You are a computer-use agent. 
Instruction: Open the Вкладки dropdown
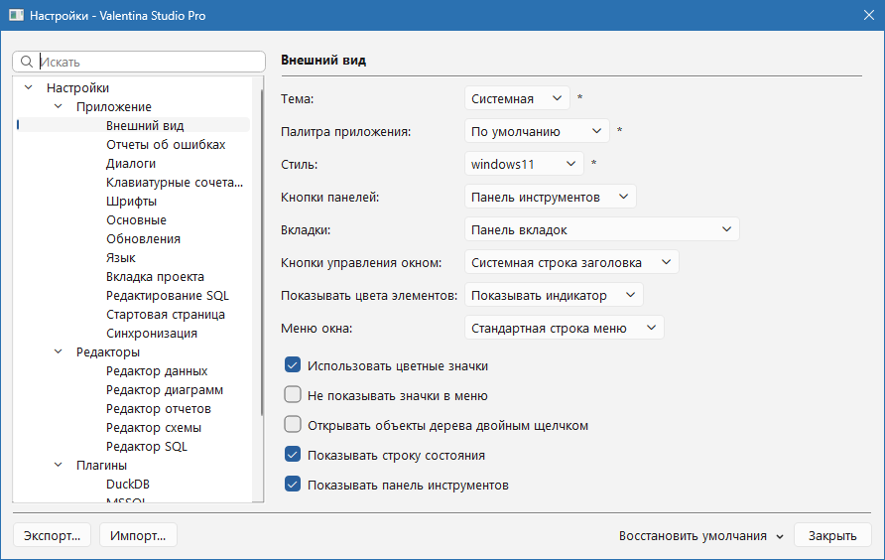(601, 229)
